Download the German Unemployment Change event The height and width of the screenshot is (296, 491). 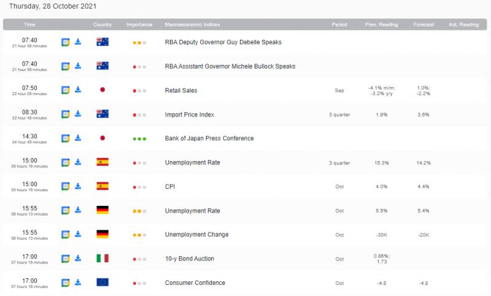coord(78,235)
